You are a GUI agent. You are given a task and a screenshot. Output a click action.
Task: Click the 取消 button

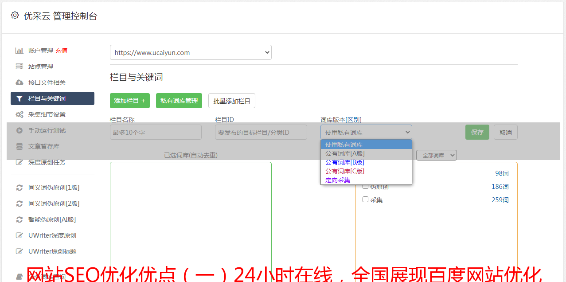coord(506,132)
